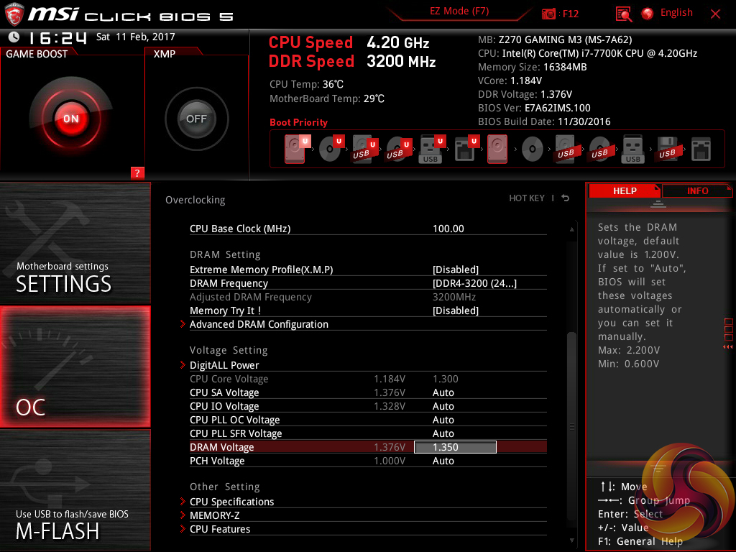Image resolution: width=736 pixels, height=552 pixels.
Task: Turn off the GAME BOOST knob
Action: pos(71,119)
